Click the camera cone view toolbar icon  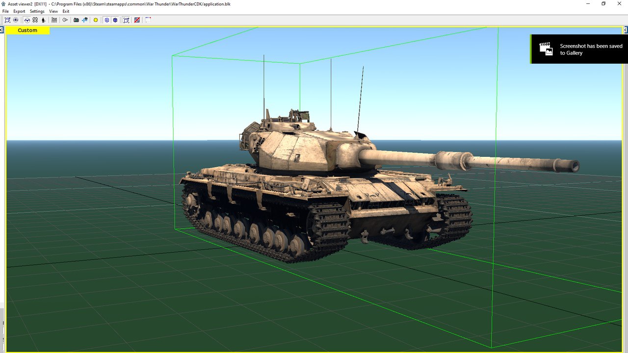(65, 20)
